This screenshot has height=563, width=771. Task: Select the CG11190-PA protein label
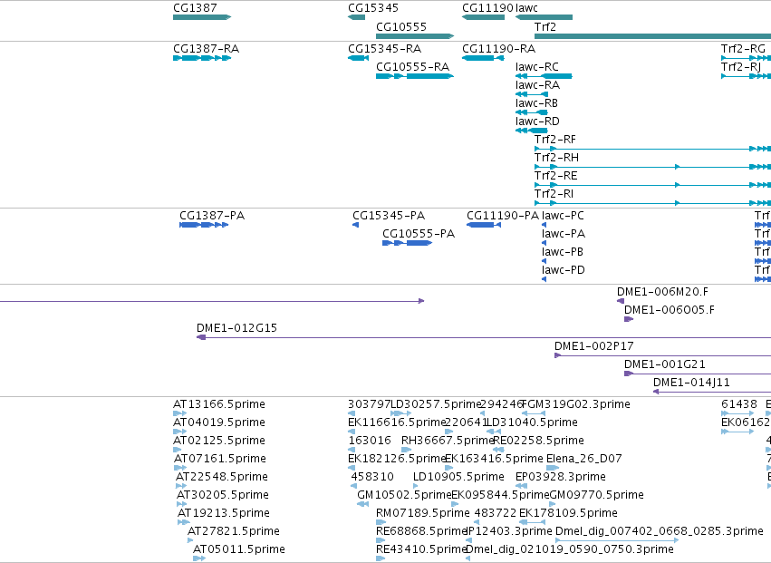[x=503, y=216]
